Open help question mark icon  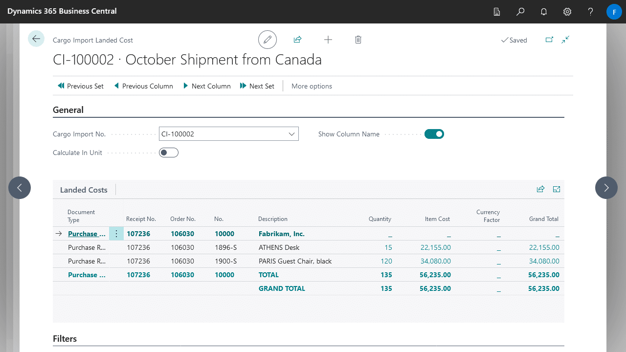click(x=591, y=12)
